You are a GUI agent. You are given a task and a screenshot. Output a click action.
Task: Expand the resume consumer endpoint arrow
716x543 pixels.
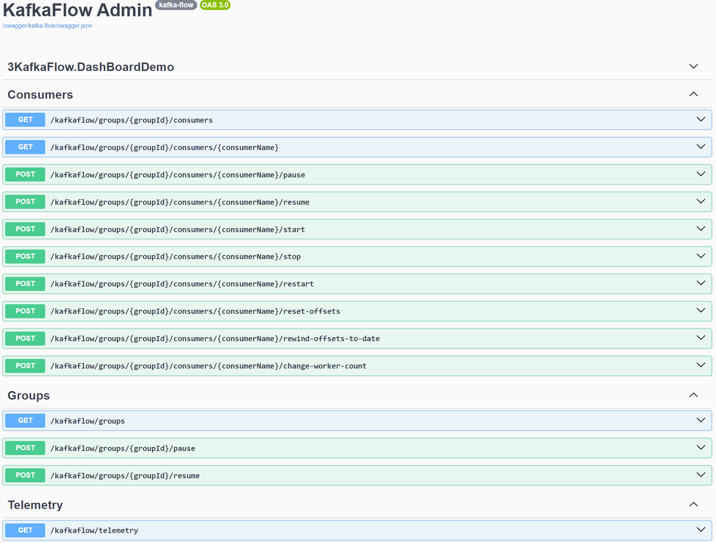pyautogui.click(x=701, y=201)
